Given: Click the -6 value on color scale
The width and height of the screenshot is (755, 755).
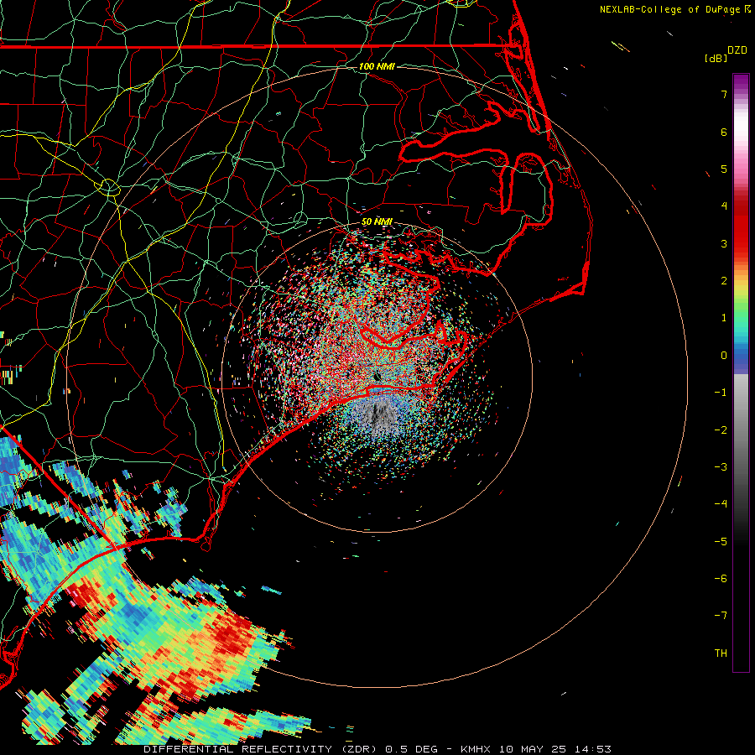Looking at the screenshot, I should pyautogui.click(x=721, y=579).
